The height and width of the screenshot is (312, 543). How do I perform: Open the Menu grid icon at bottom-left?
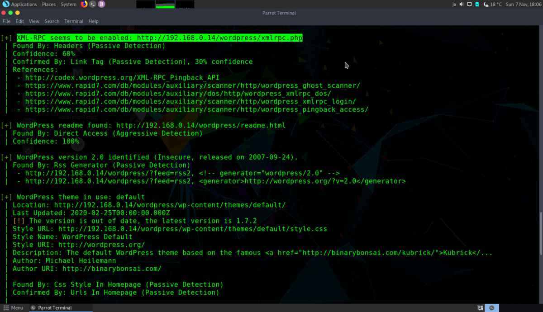point(6,308)
